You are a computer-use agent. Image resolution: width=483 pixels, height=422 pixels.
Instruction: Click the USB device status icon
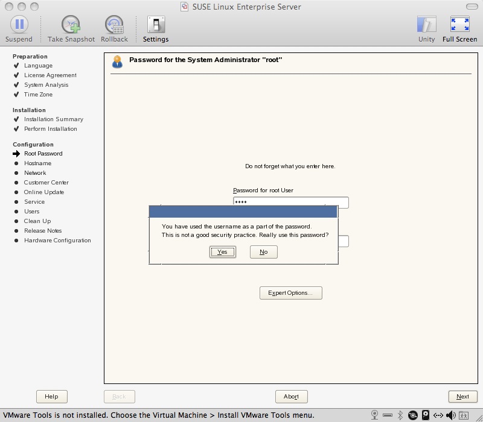pyautogui.click(x=388, y=415)
